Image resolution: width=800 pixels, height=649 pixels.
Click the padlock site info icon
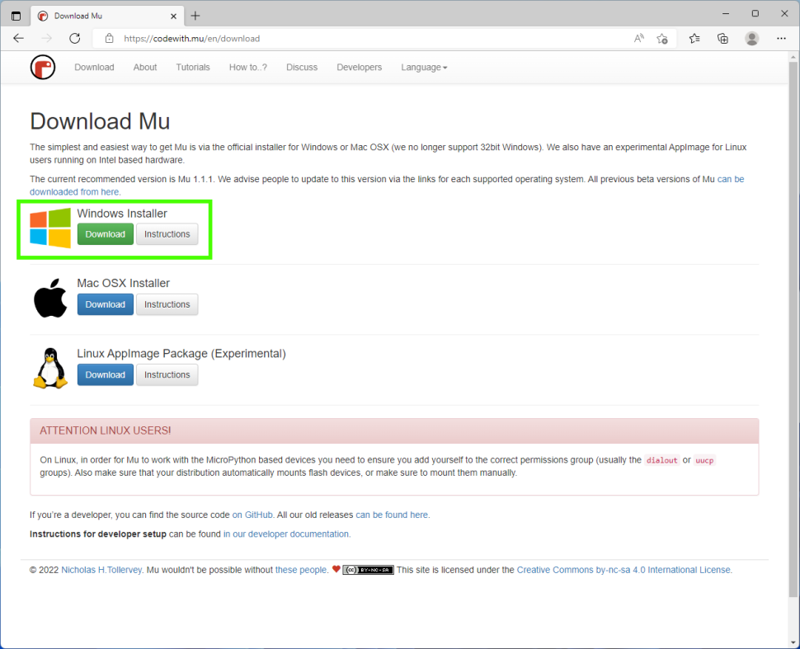[x=109, y=38]
